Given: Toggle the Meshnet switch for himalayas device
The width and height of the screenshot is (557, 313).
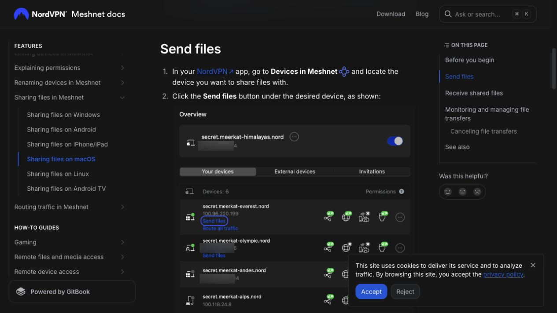Looking at the screenshot, I should [x=395, y=141].
